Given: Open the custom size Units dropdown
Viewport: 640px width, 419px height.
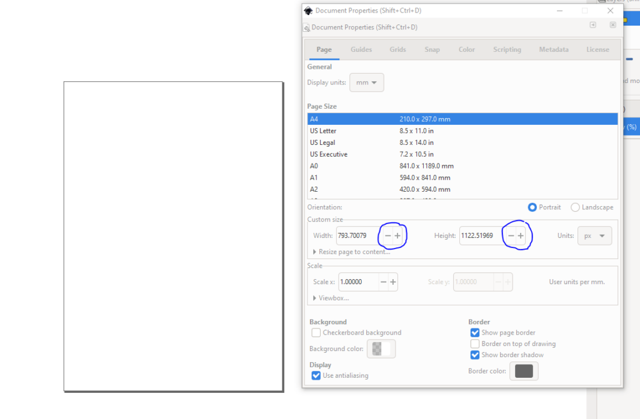Looking at the screenshot, I should tap(594, 235).
